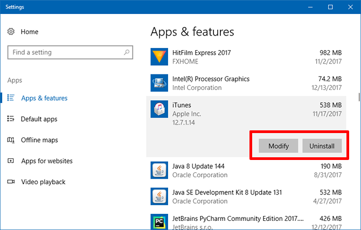Viewport: 361px width, 230px height.
Task: Click the search magnifier icon
Action: (x=127, y=52)
